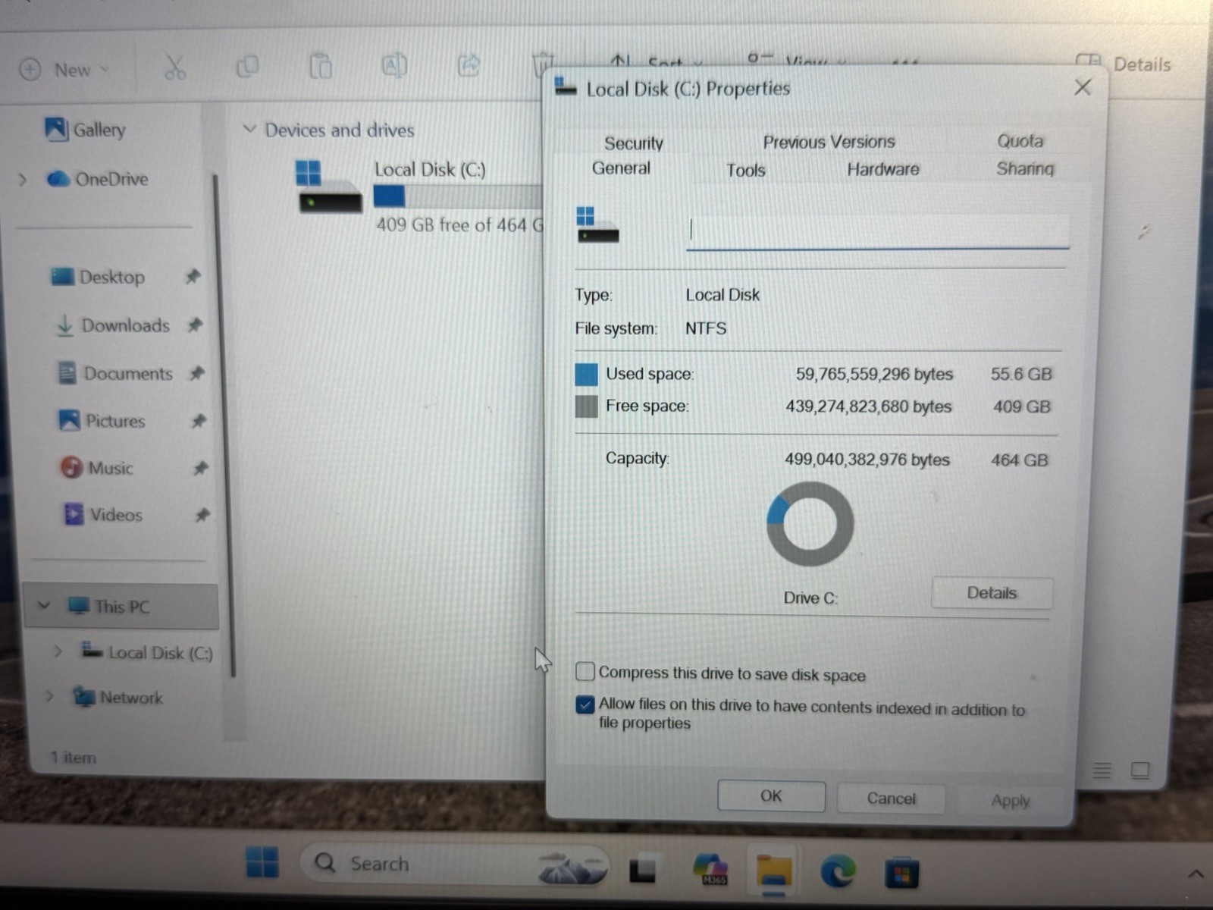Image resolution: width=1213 pixels, height=910 pixels.
Task: Switch to the Tools tab
Action: tap(746, 171)
